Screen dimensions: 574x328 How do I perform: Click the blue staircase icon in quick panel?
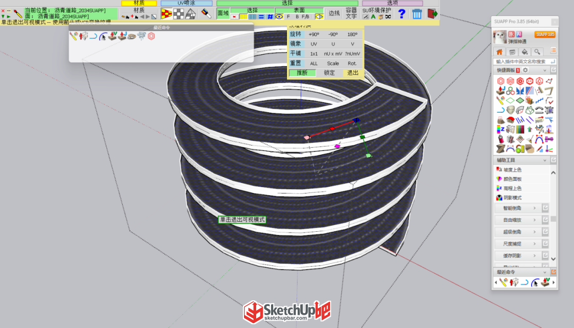click(x=539, y=100)
